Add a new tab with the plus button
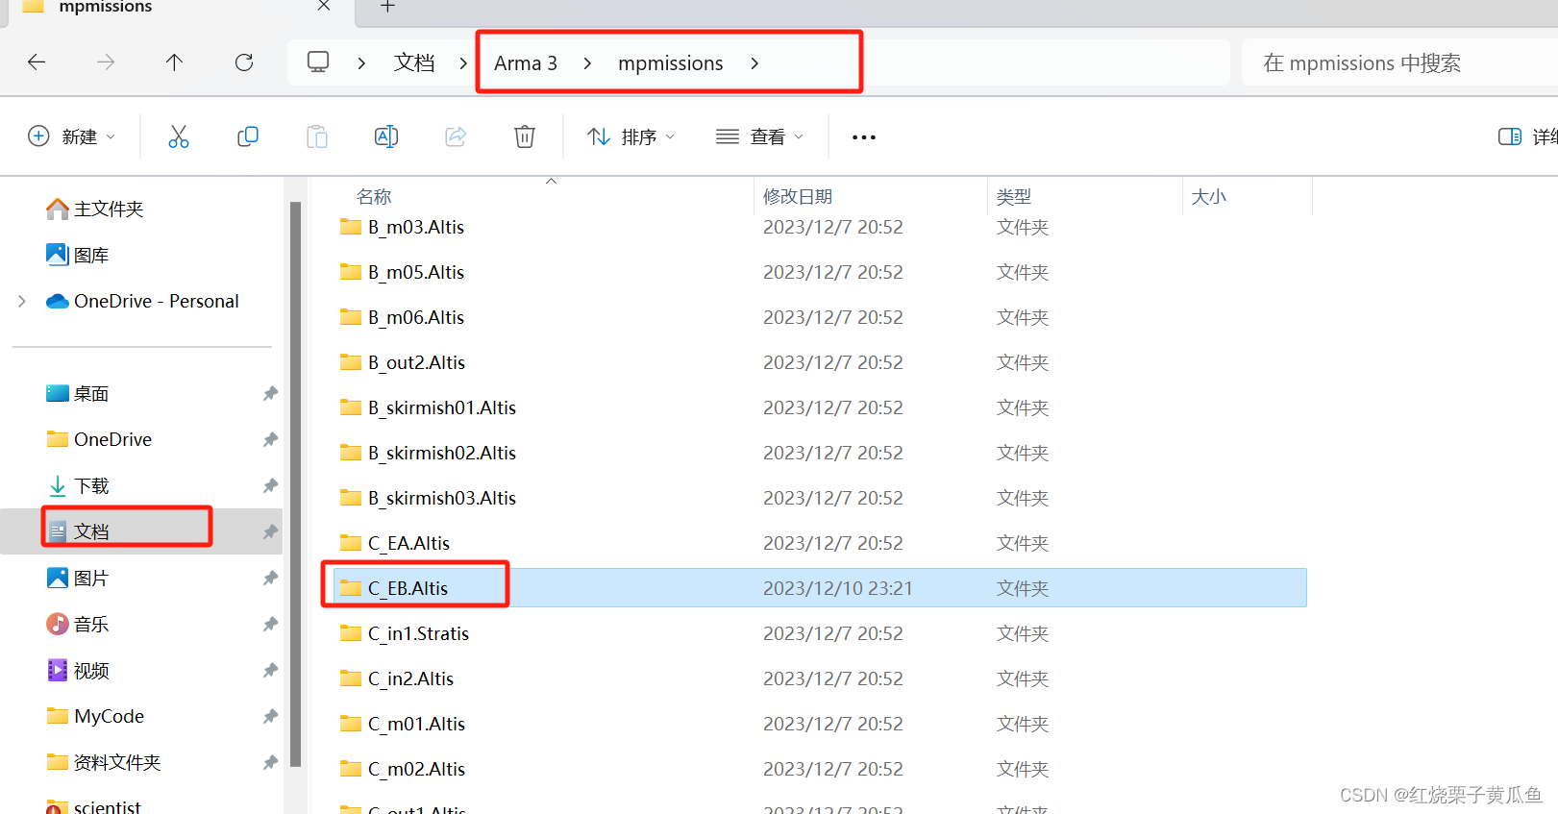1558x814 pixels. (x=387, y=6)
